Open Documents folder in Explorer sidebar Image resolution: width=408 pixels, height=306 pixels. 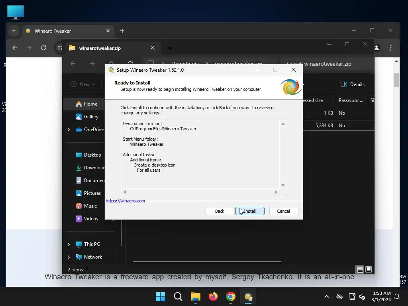[90, 180]
